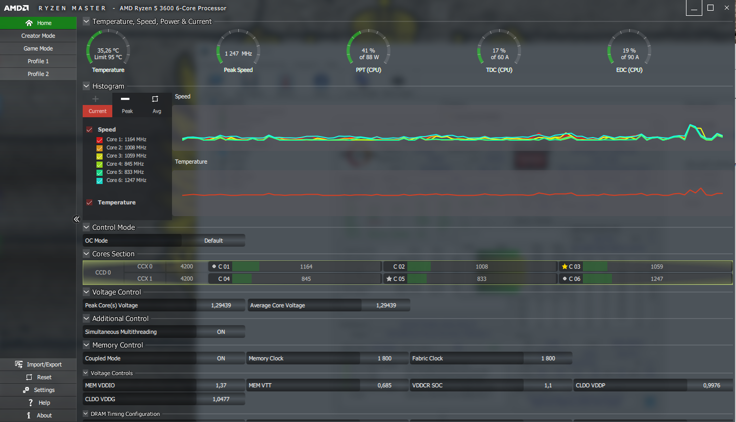Uncheck the Speed checkbox in the histogram legend
This screenshot has height=422, width=736.
coord(89,129)
